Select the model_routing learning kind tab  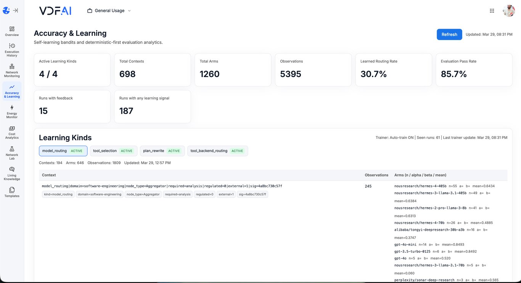click(x=63, y=151)
